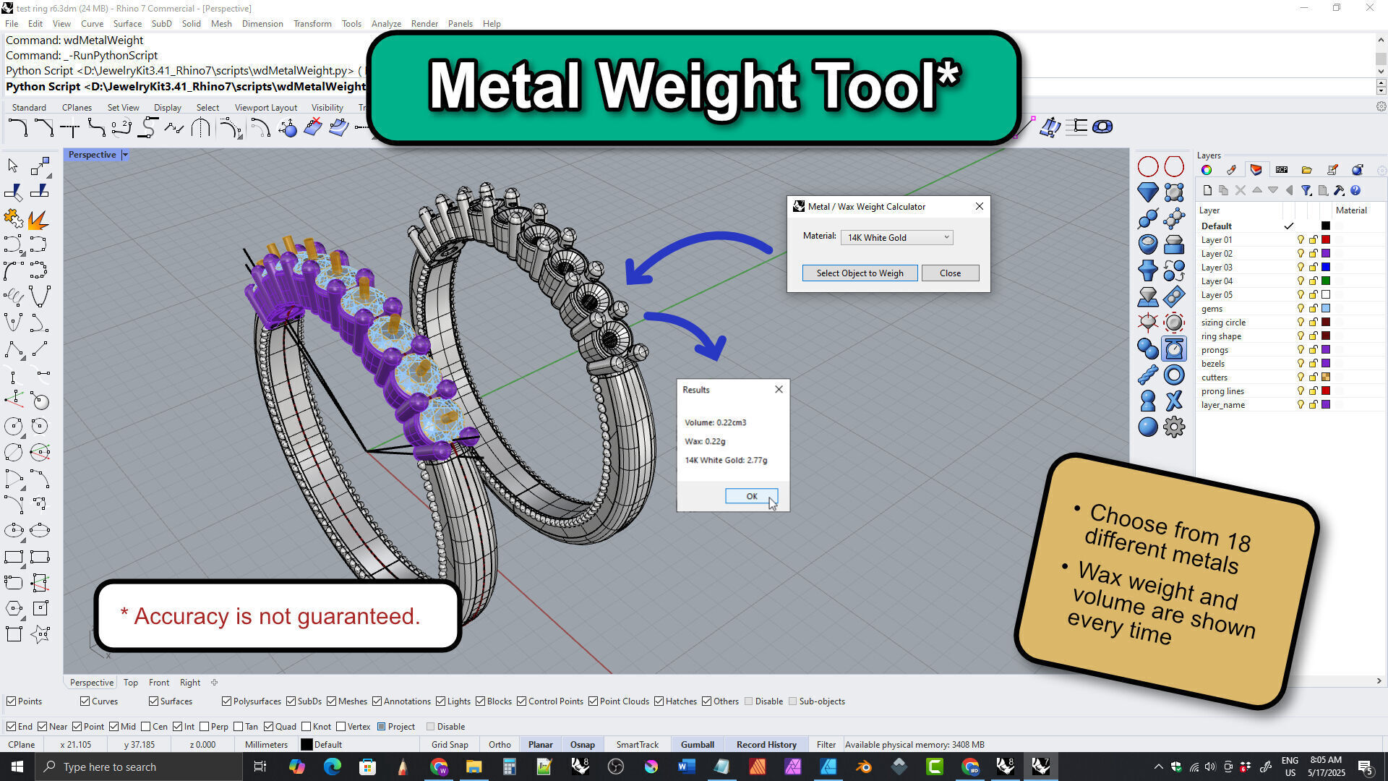Toggle Near object snap checkbox
This screenshot has height=781, width=1388.
[x=42, y=727]
